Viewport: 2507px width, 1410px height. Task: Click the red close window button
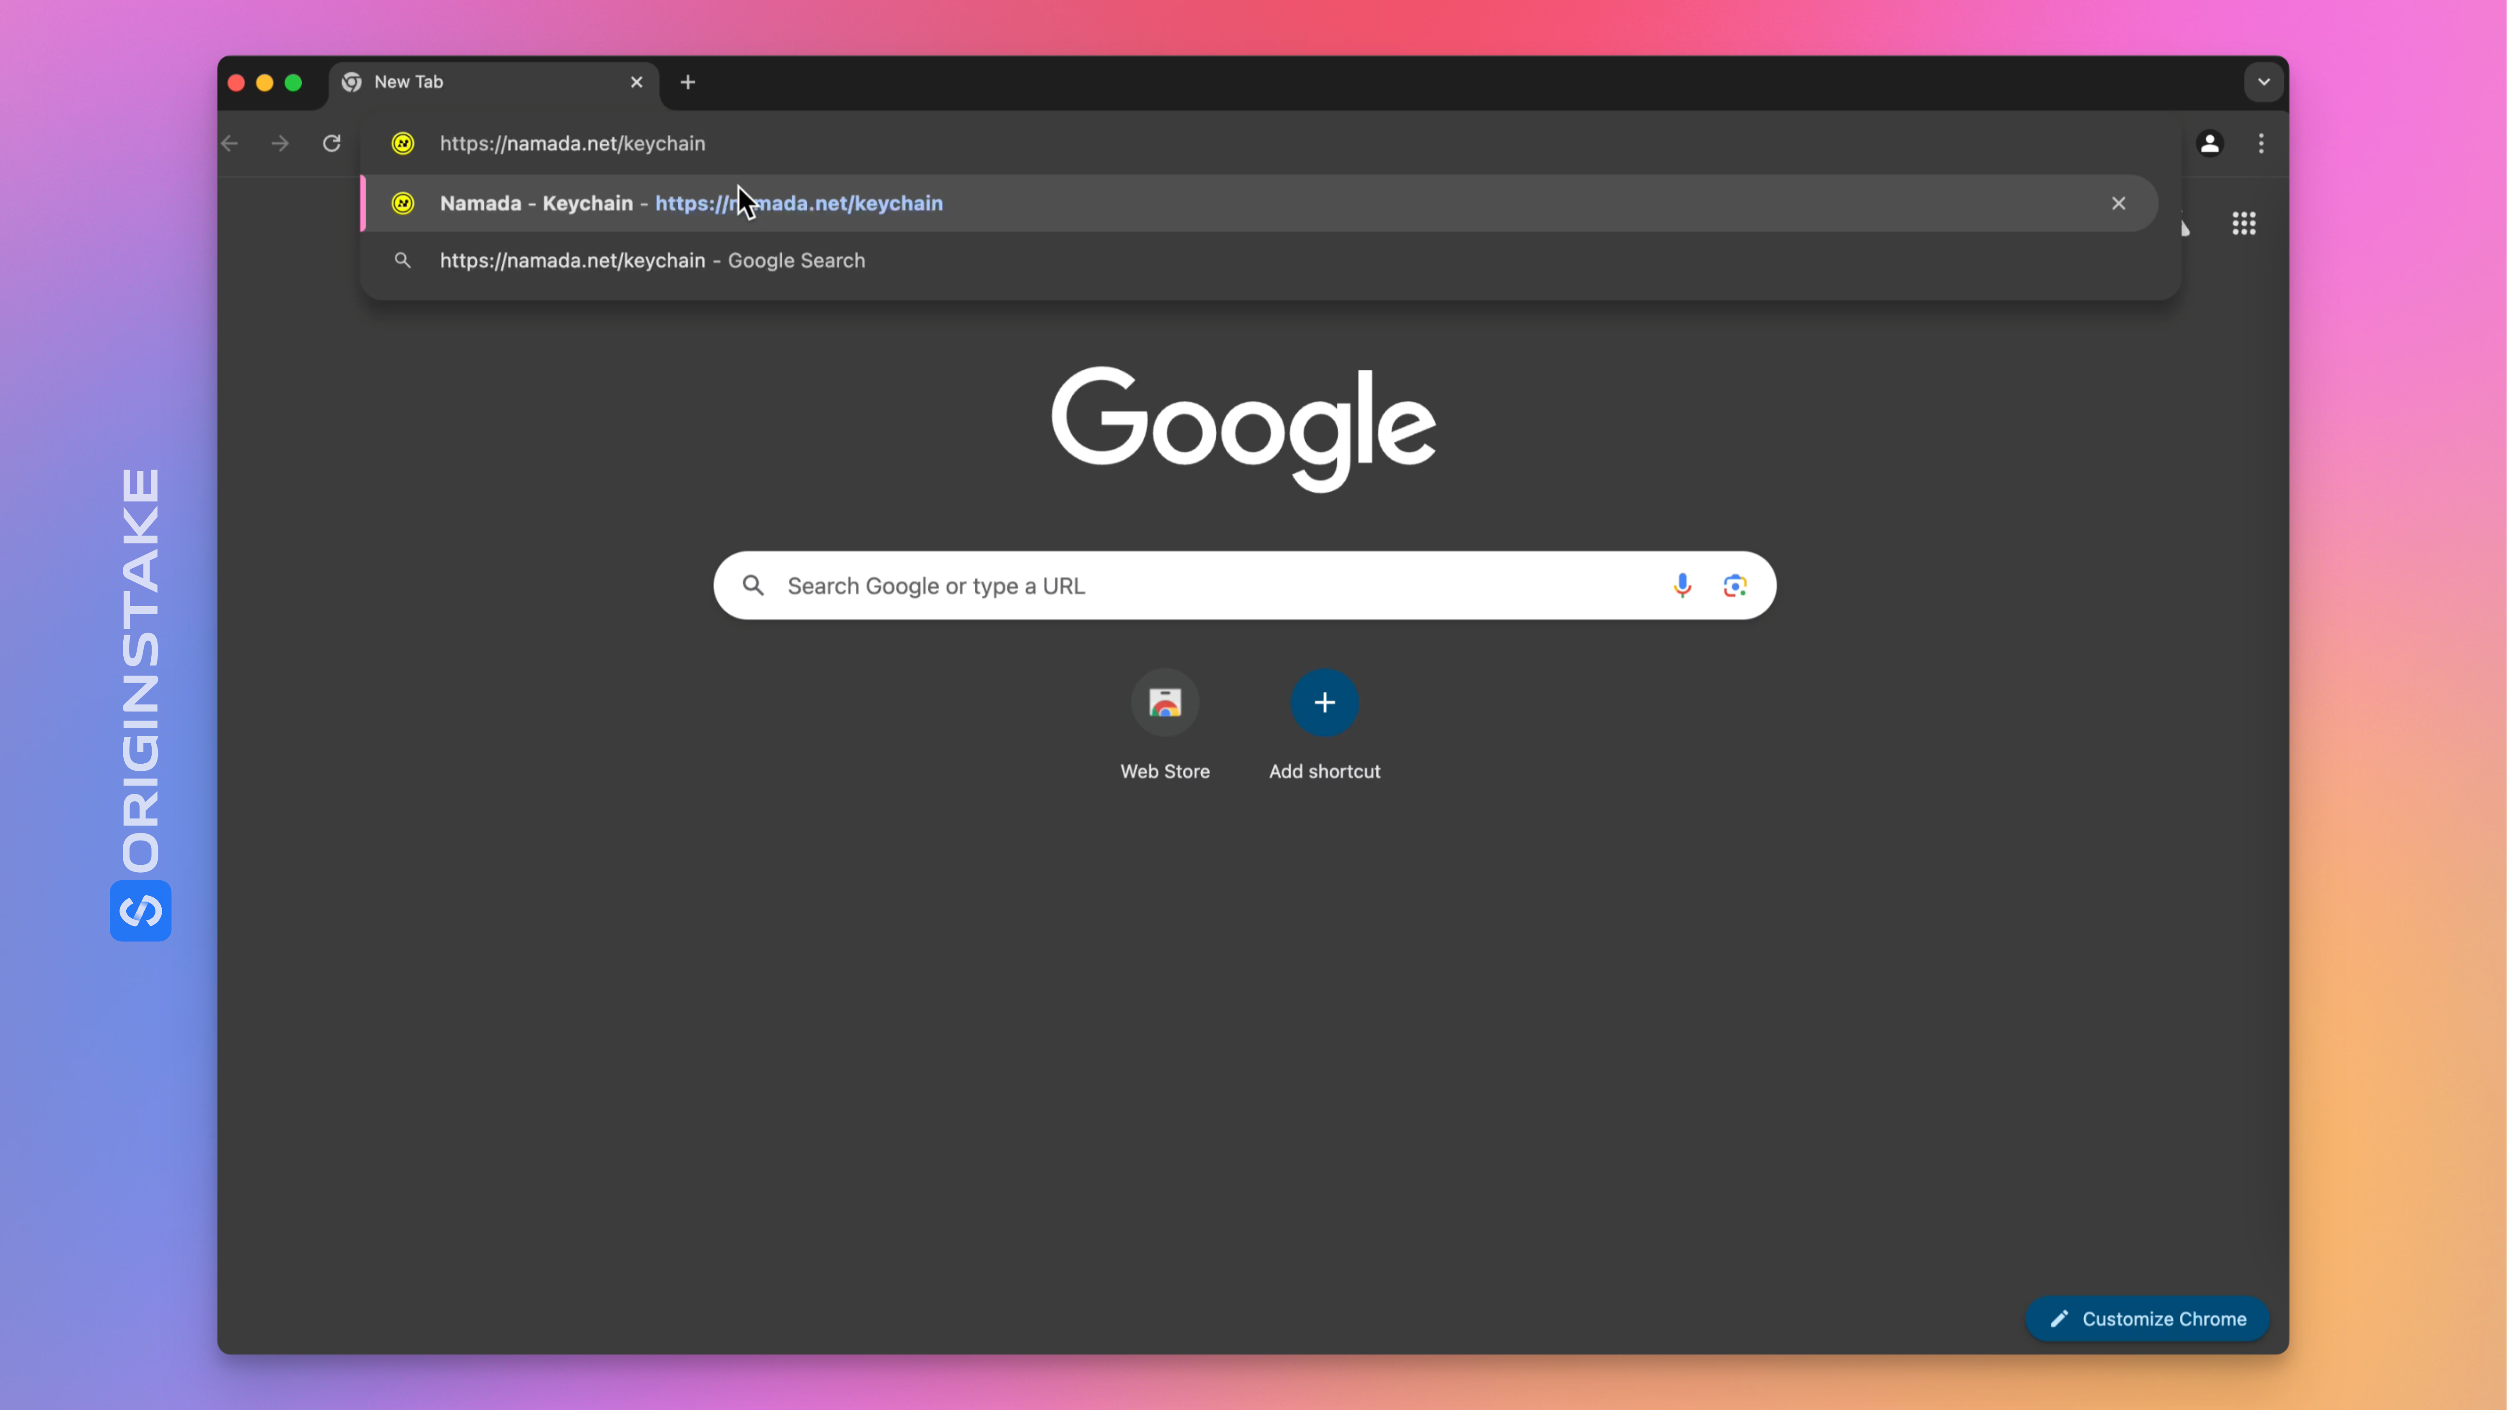(x=236, y=83)
